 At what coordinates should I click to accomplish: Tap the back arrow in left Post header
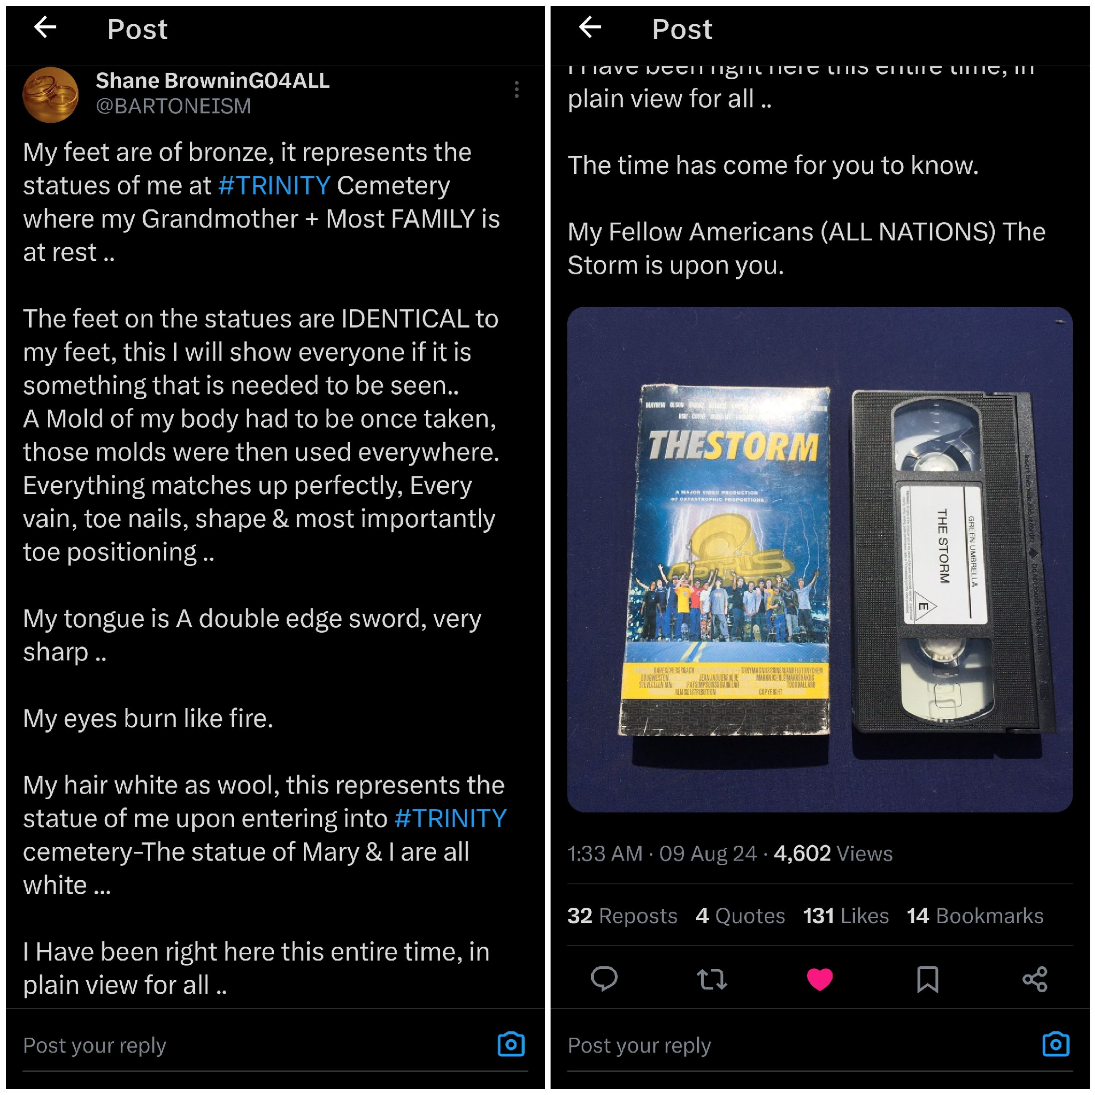point(45,27)
